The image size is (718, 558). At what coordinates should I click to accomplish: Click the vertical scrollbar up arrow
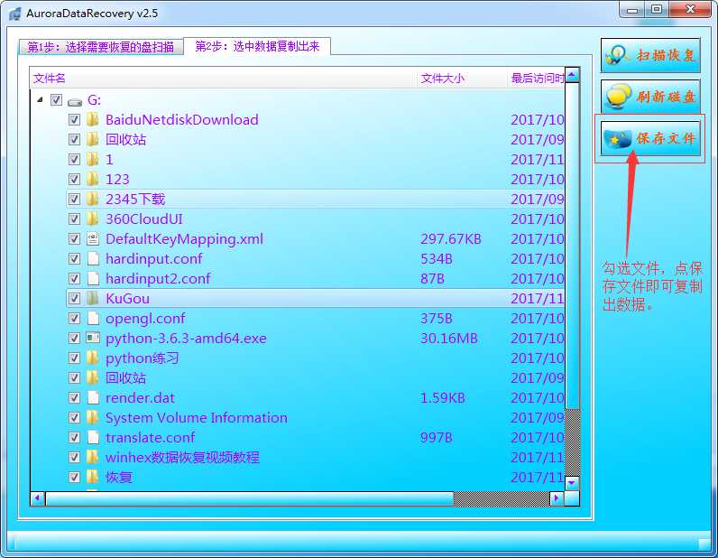tap(572, 75)
